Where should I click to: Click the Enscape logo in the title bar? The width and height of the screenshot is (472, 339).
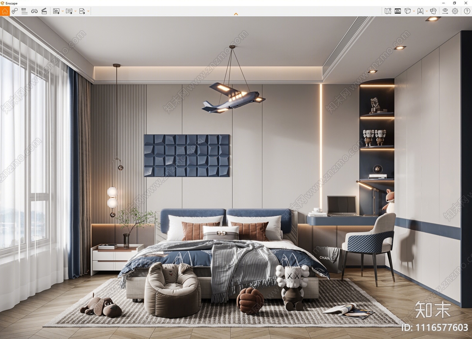click(x=3, y=3)
